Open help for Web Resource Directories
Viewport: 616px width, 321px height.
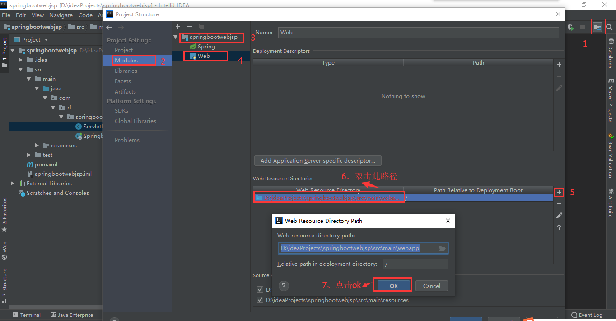(x=559, y=227)
